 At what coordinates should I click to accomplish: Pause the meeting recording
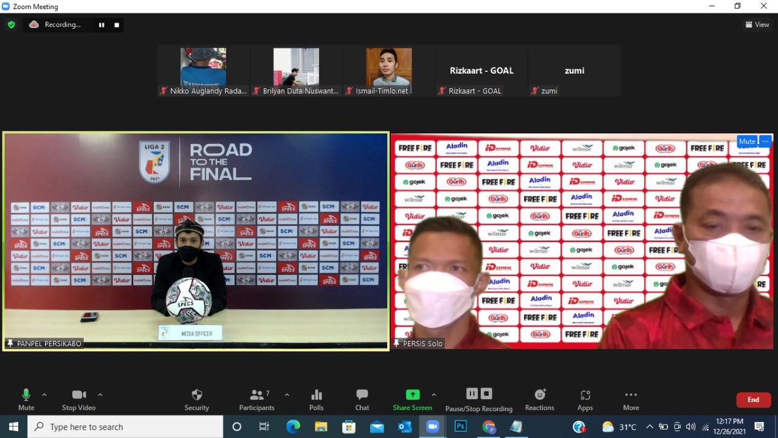coord(472,393)
